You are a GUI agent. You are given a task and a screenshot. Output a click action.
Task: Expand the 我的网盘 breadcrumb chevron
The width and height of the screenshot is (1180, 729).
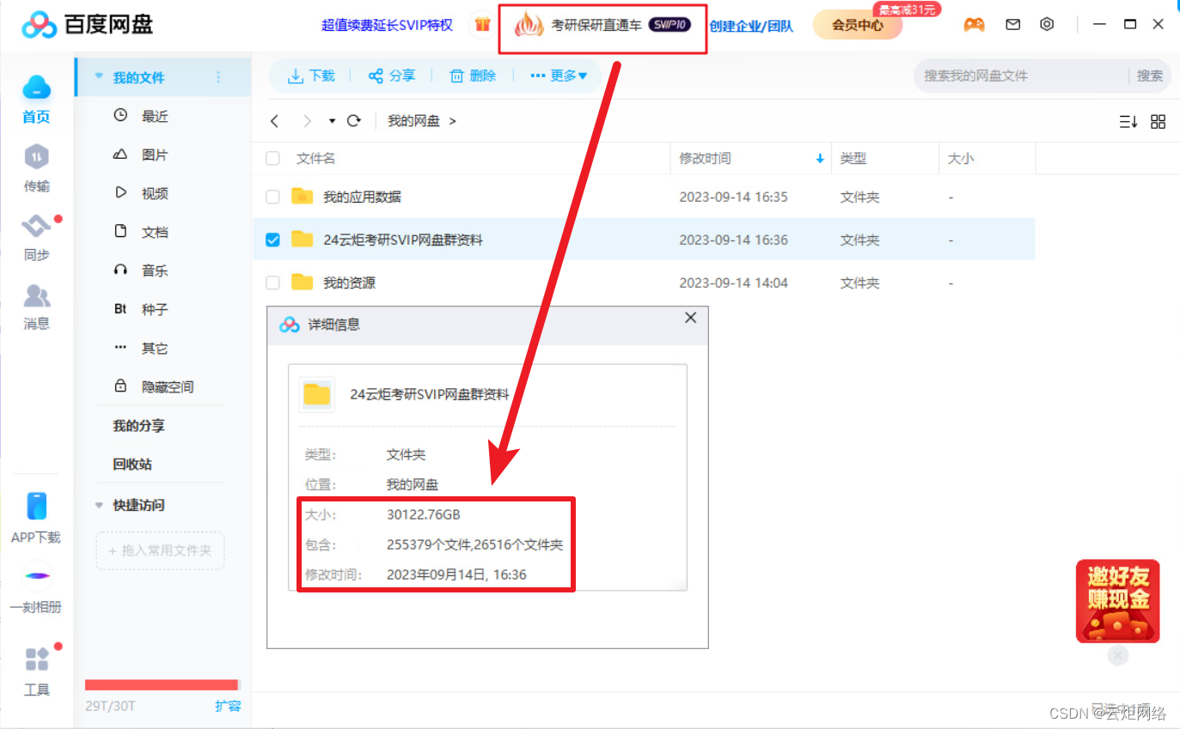pyautogui.click(x=453, y=121)
